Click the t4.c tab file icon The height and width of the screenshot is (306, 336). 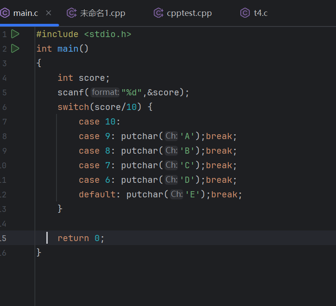245,13
